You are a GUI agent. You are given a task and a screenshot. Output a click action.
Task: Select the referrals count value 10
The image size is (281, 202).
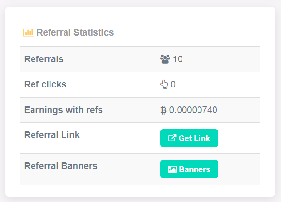[178, 59]
